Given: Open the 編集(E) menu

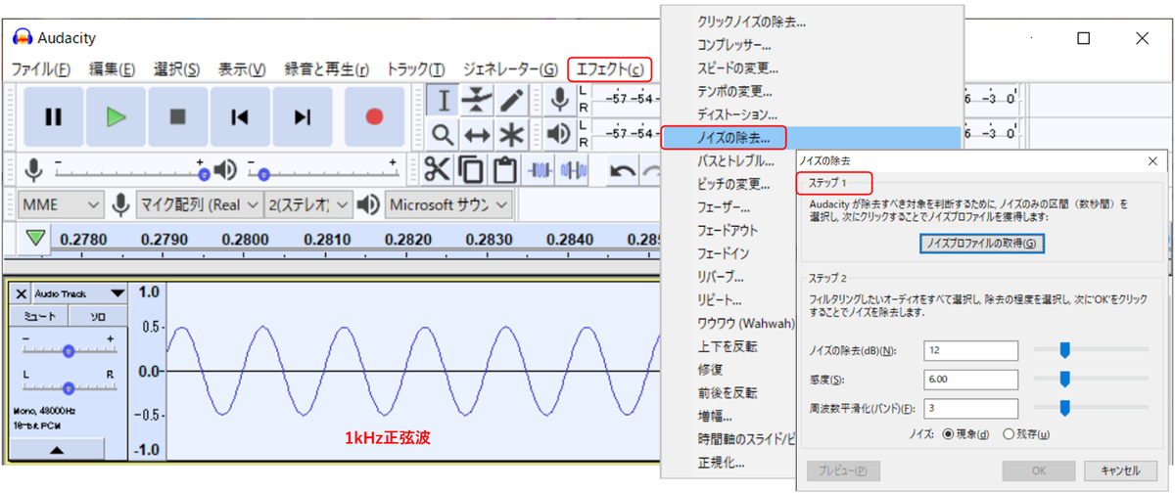Looking at the screenshot, I should tap(112, 69).
